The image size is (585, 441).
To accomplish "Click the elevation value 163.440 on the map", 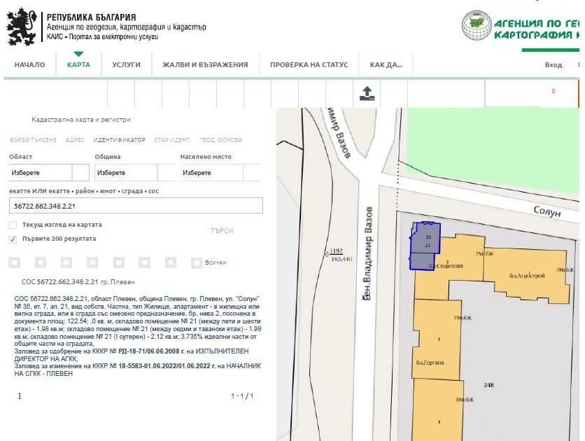I will click(x=341, y=259).
